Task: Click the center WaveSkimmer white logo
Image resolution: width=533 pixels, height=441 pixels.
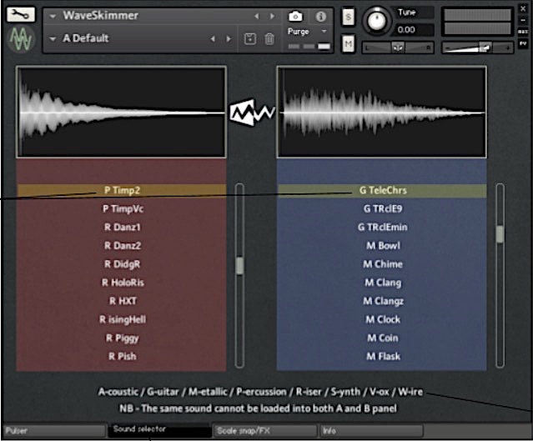Action: pos(252,112)
